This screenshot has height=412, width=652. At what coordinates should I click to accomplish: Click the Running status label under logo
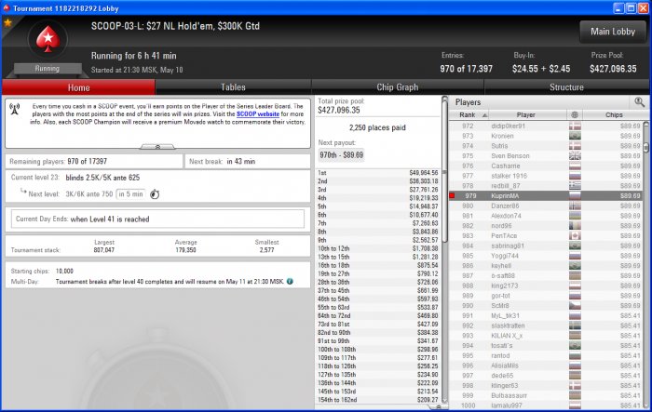pyautogui.click(x=47, y=69)
